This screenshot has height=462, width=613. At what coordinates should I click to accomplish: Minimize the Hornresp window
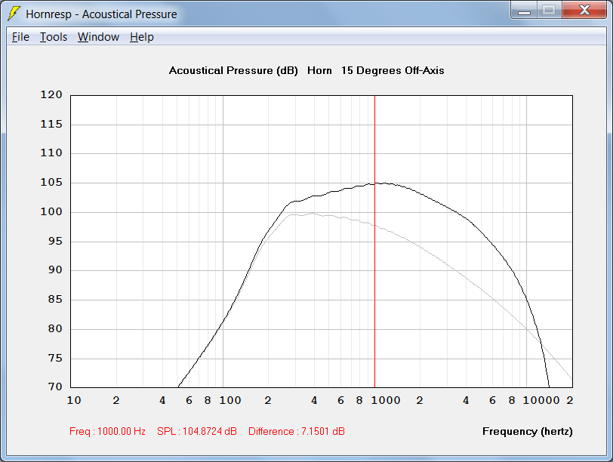coord(524,11)
